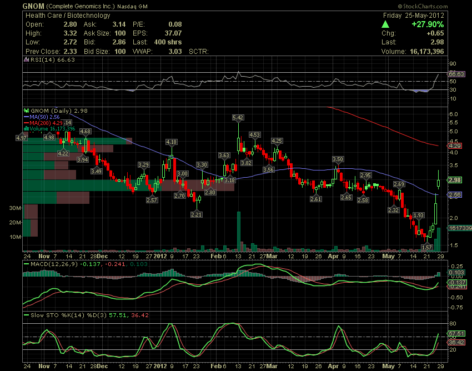Click the Low value 2.72
Screen dimensions: 472x371
[x=70, y=42]
